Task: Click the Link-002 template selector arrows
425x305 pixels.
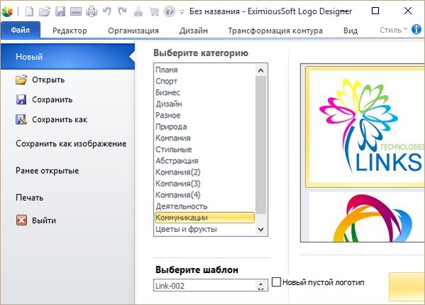Action: pyautogui.click(x=262, y=284)
